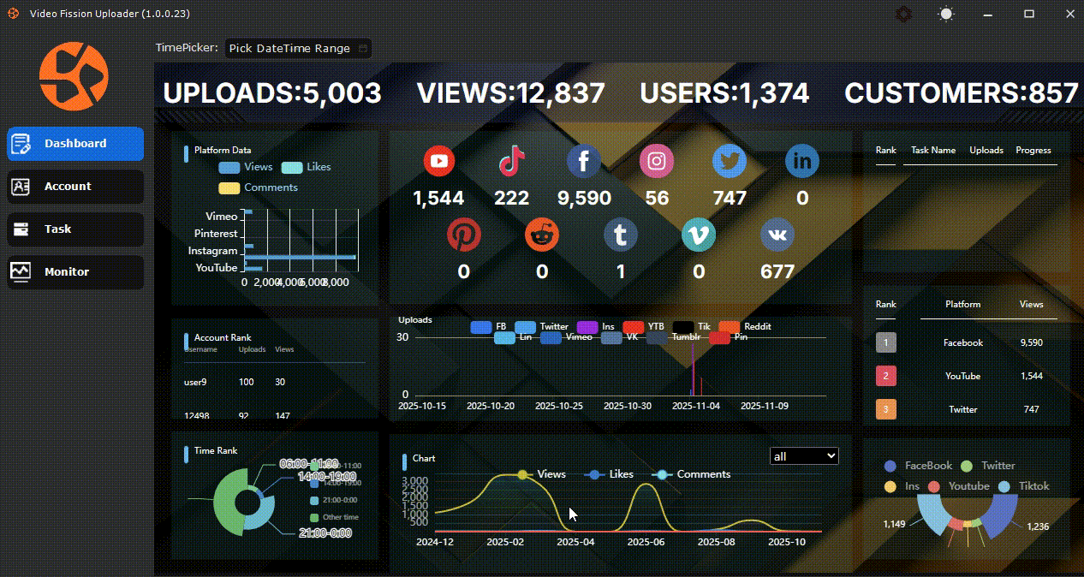
Task: Go to the Monitor section
Action: coord(75,272)
